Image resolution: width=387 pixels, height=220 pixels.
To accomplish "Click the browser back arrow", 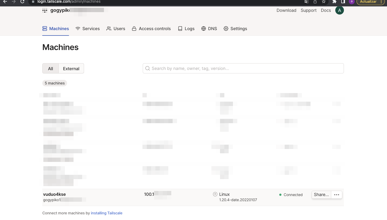I will click(5, 2).
